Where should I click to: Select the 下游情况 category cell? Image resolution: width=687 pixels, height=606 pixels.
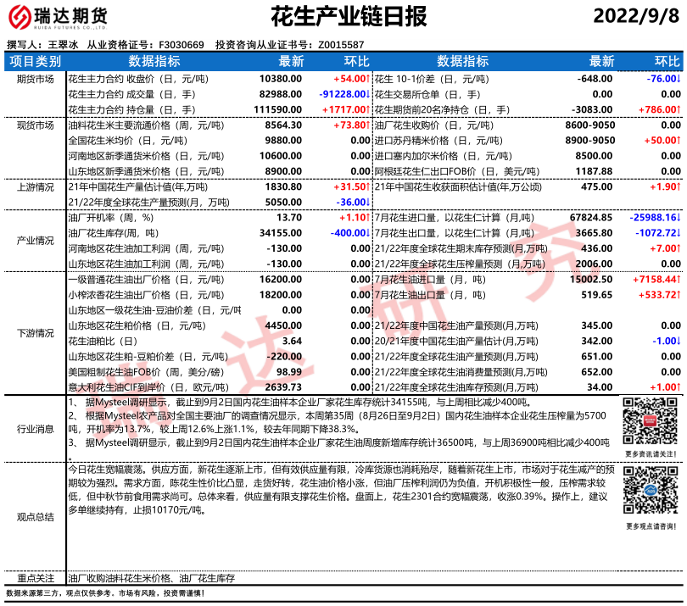tap(35, 333)
